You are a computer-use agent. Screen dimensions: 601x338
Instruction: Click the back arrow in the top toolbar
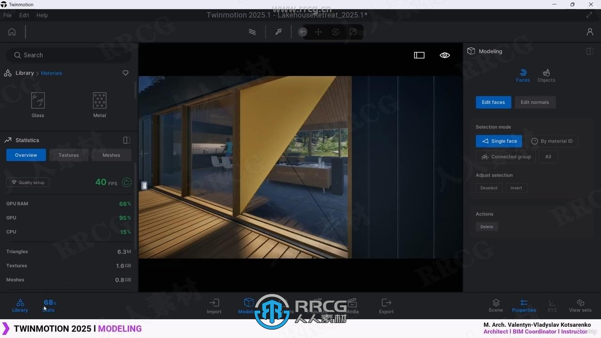[303, 32]
